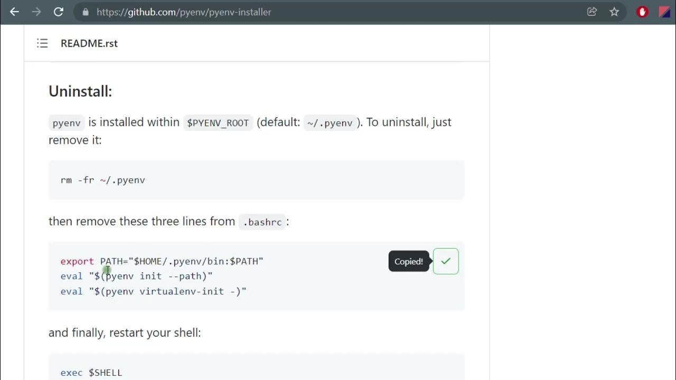Image resolution: width=676 pixels, height=380 pixels.
Task: Reload the current GitHub page
Action: (x=59, y=12)
